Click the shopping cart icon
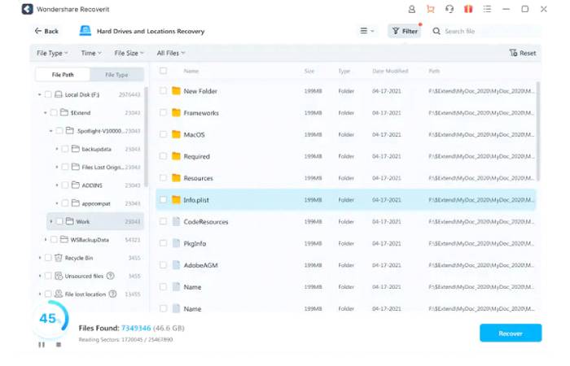 tap(430, 9)
